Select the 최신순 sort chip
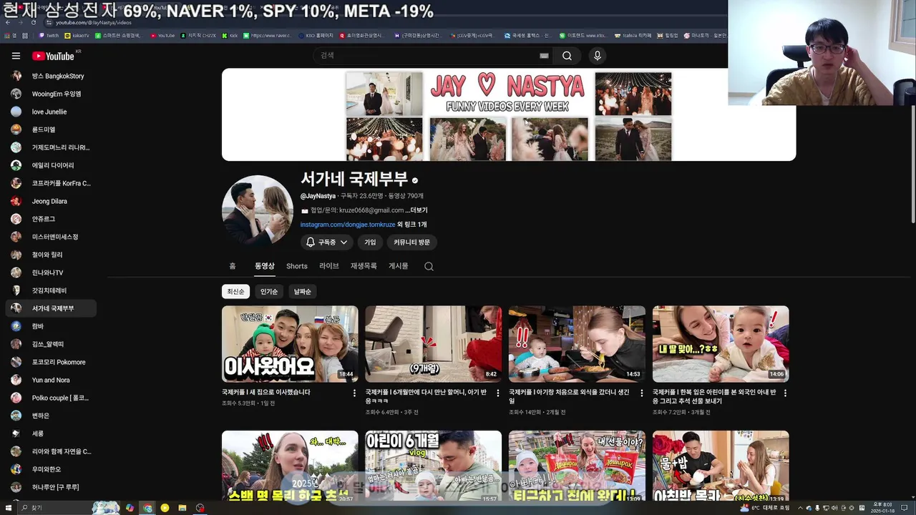The height and width of the screenshot is (515, 916). click(235, 292)
